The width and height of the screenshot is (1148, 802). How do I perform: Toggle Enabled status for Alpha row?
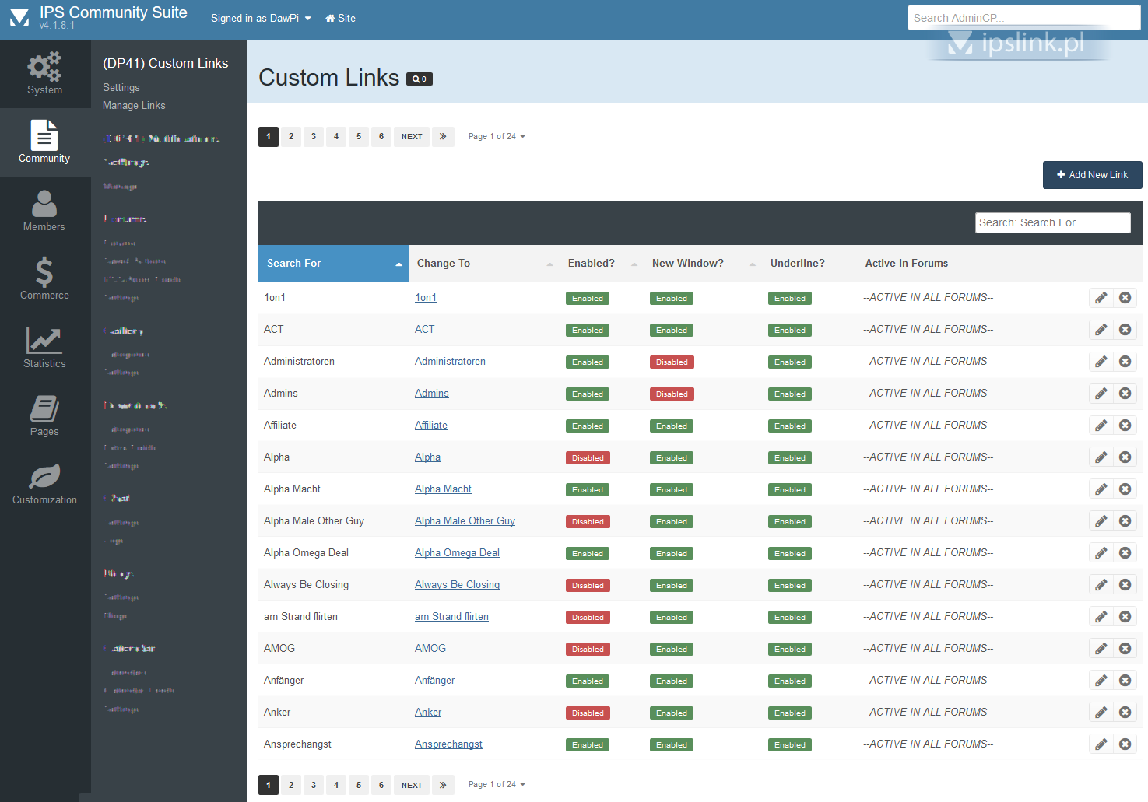pos(588,458)
